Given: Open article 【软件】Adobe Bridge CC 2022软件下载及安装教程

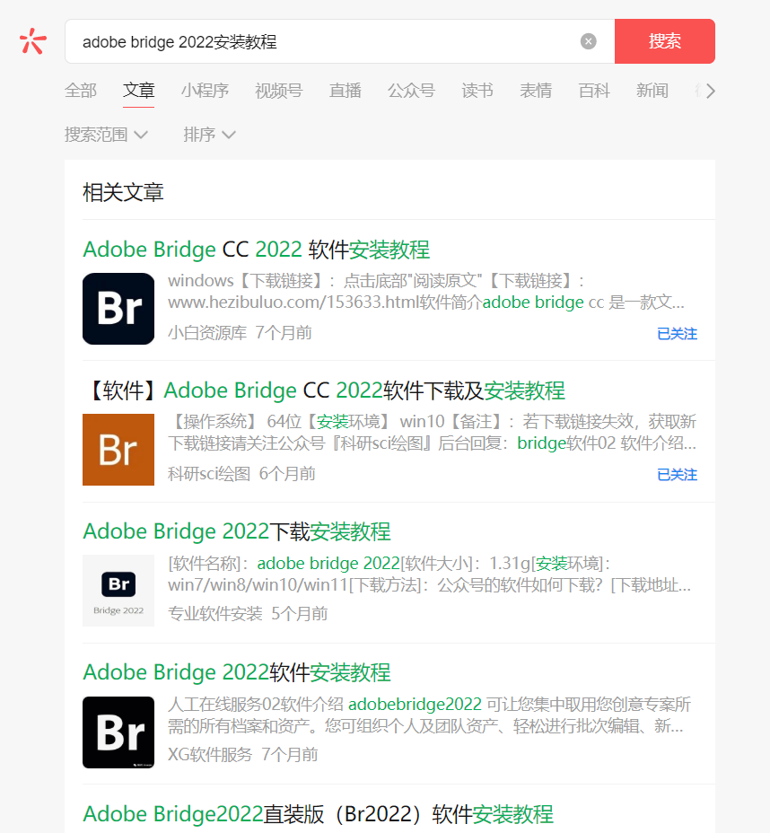Looking at the screenshot, I should coord(324,391).
